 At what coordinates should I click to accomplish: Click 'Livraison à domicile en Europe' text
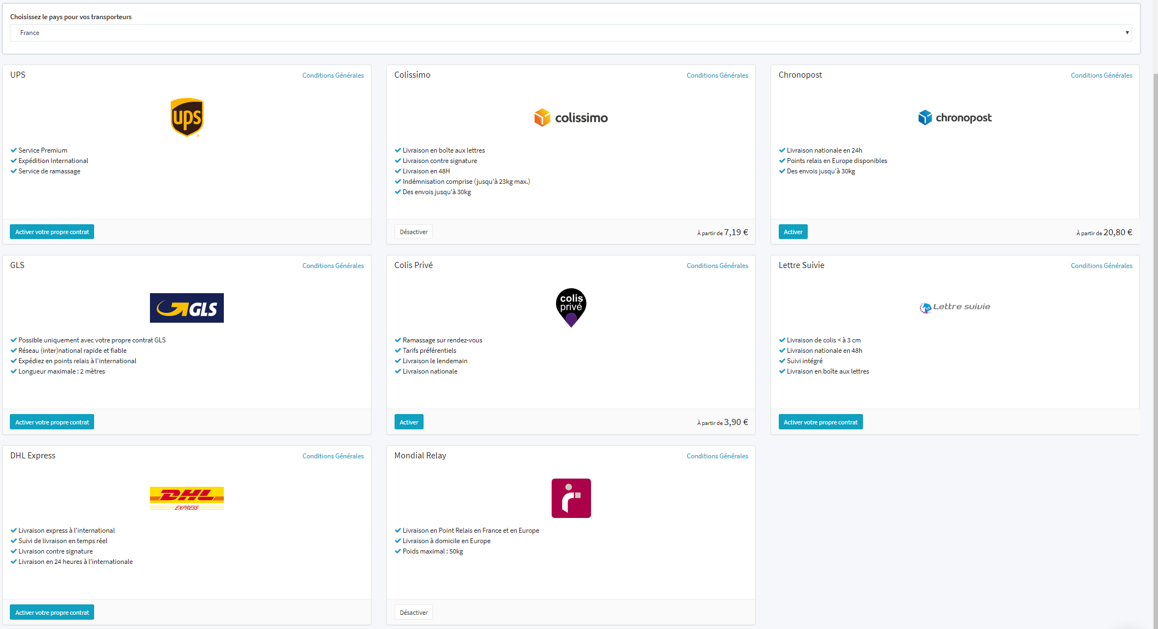coord(447,541)
